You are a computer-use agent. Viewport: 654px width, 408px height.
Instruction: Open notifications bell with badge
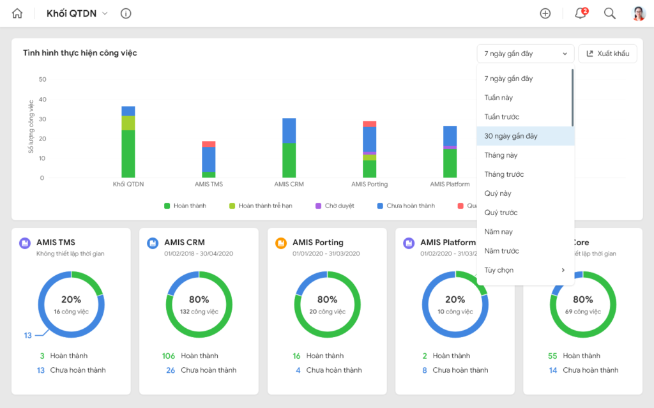[581, 13]
